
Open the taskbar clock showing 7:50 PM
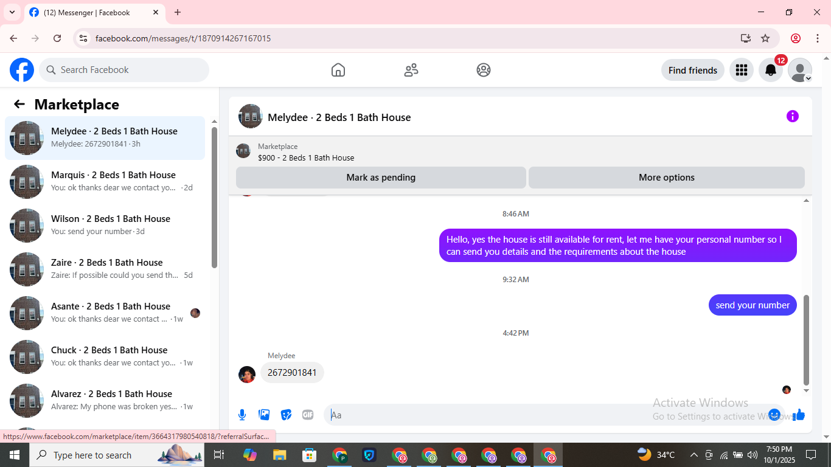pyautogui.click(x=779, y=455)
